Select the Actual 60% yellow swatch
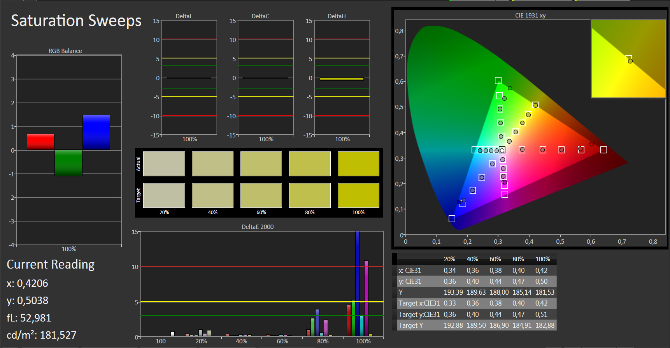The height and width of the screenshot is (348, 670). click(261, 164)
